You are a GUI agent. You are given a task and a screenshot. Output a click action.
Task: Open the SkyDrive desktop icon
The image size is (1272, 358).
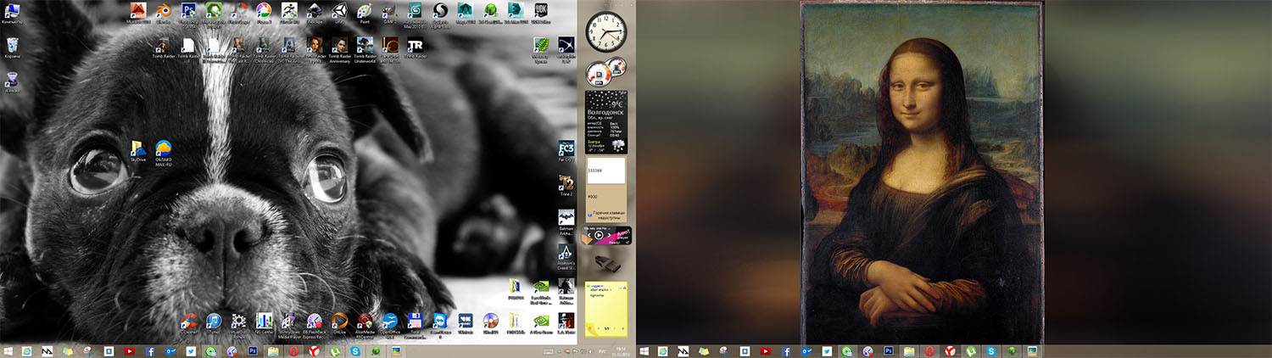point(137,151)
